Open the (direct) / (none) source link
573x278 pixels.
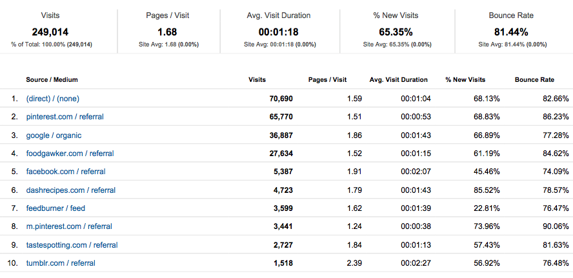click(x=52, y=99)
